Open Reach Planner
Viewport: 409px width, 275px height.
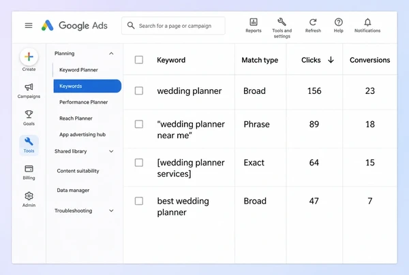pos(76,118)
